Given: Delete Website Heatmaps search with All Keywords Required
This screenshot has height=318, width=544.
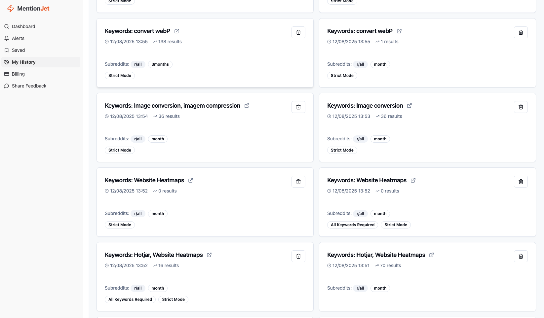Looking at the screenshot, I should (521, 182).
